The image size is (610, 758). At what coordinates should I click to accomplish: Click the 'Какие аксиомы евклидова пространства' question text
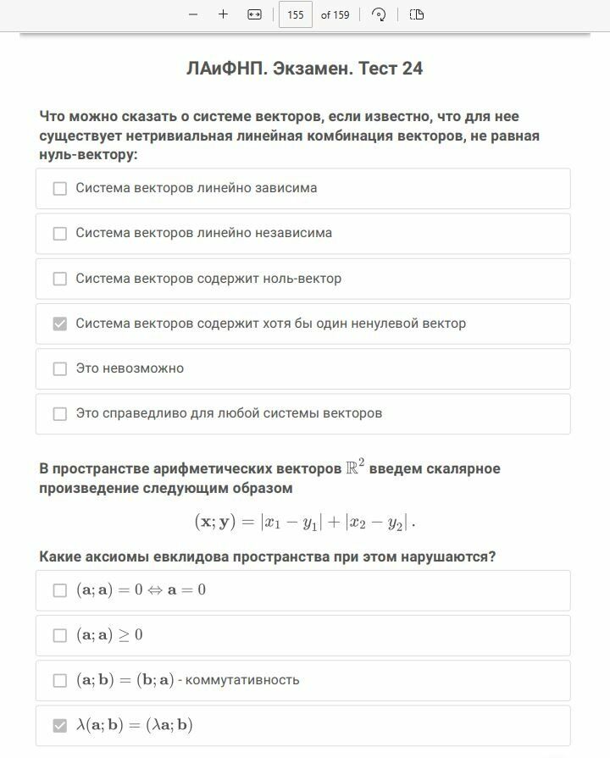[267, 556]
